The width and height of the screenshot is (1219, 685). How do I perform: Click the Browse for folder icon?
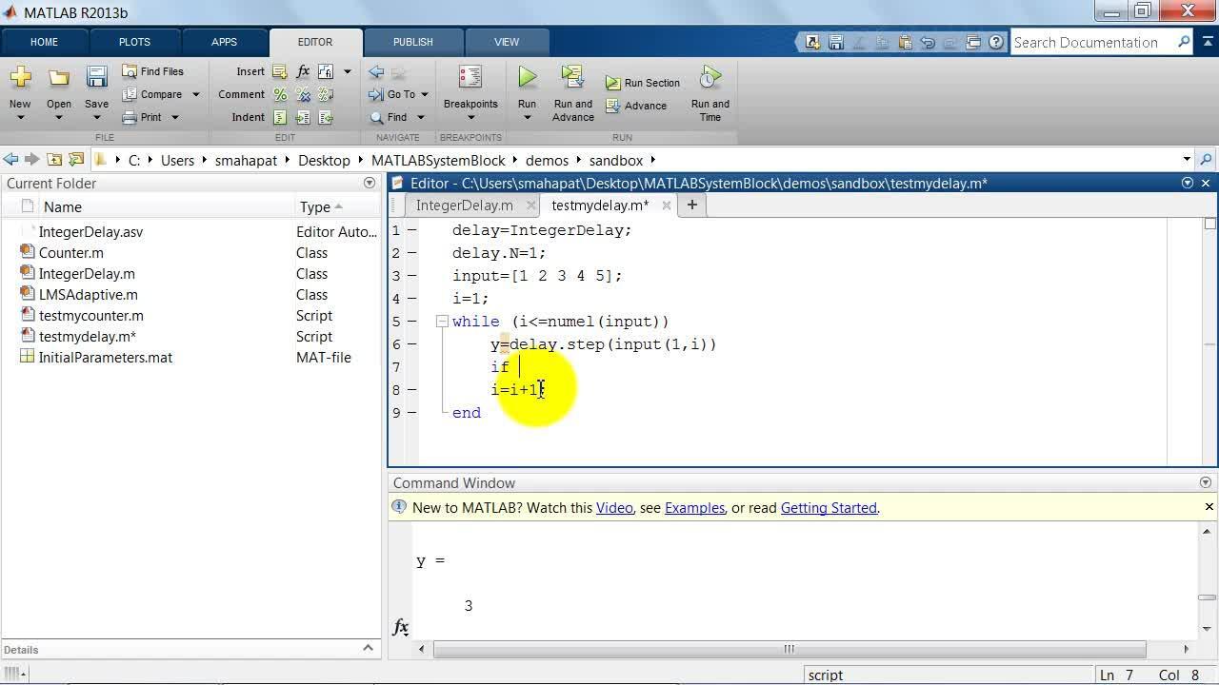[74, 160]
